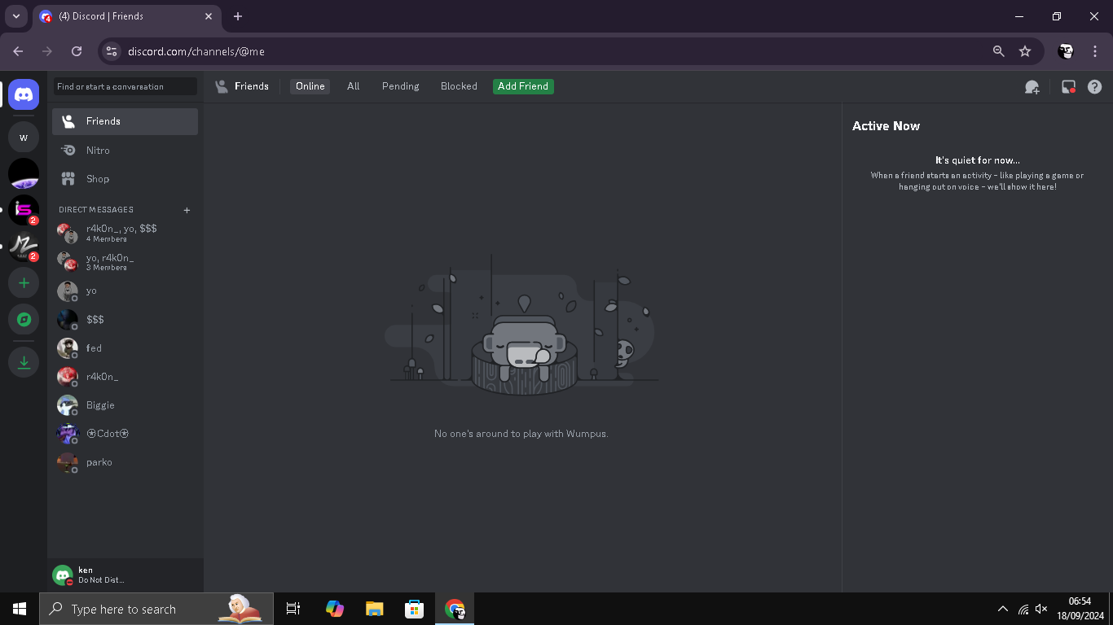Open the server labeled 'w'

click(24, 138)
